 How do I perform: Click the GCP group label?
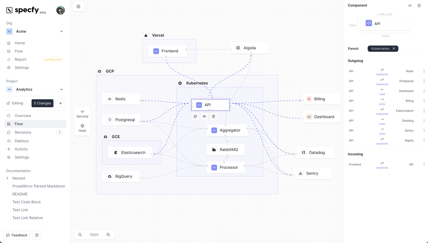tap(110, 71)
